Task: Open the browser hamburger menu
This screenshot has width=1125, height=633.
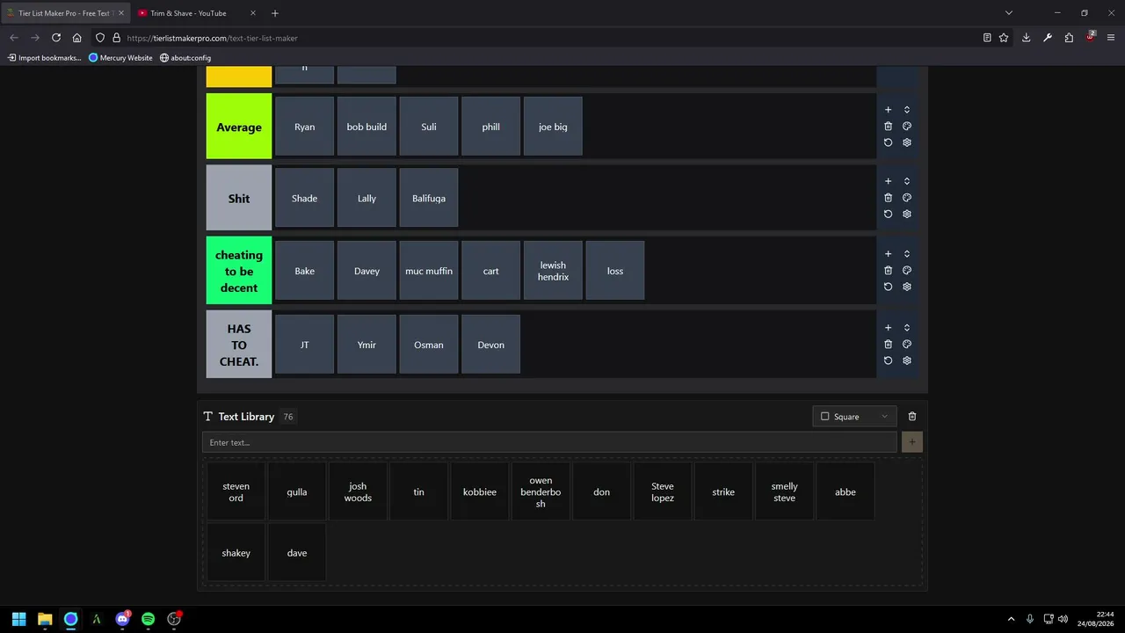Action: (1111, 38)
